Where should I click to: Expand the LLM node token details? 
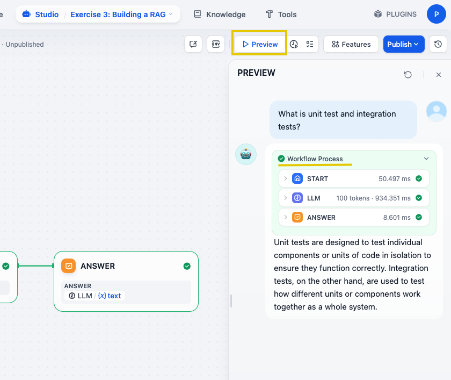(x=285, y=198)
